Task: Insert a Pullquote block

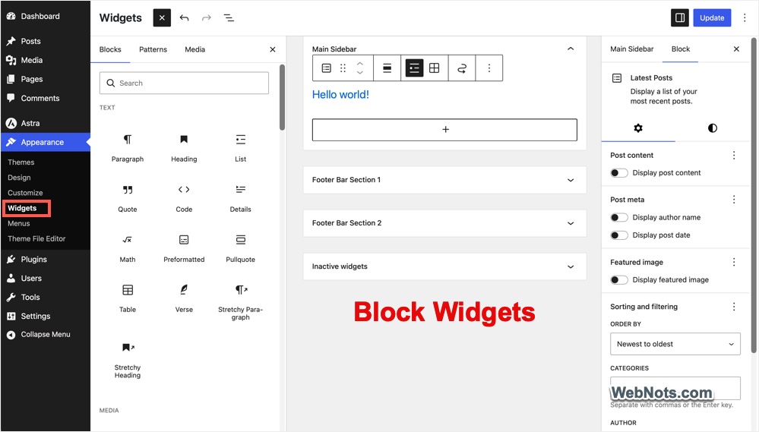Action: point(241,249)
